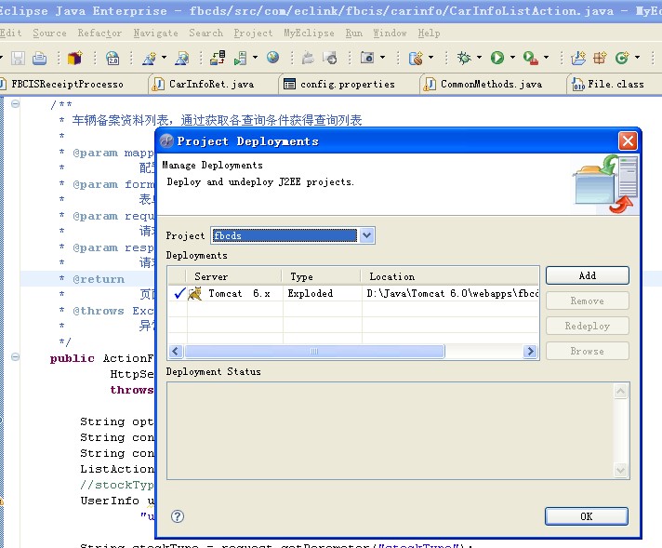The height and width of the screenshot is (548, 662).
Task: Click the green Run button icon
Action: [x=497, y=58]
